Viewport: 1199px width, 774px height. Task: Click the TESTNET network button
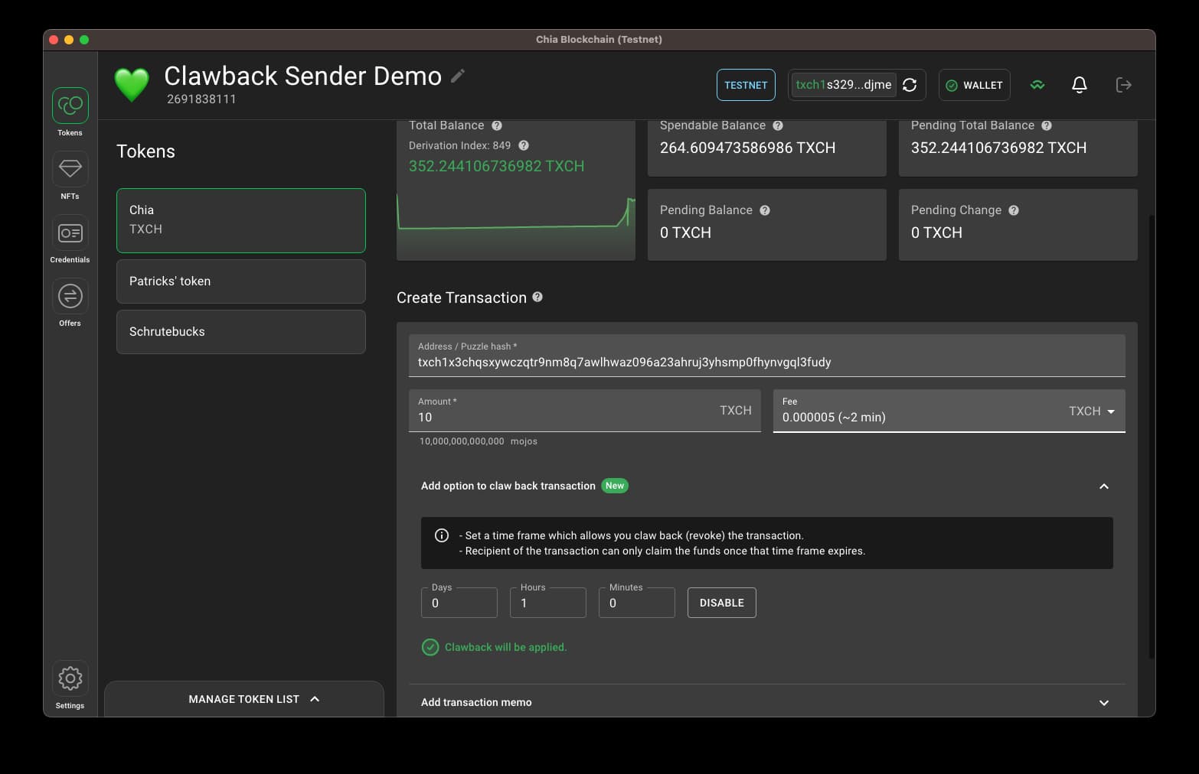[746, 85]
